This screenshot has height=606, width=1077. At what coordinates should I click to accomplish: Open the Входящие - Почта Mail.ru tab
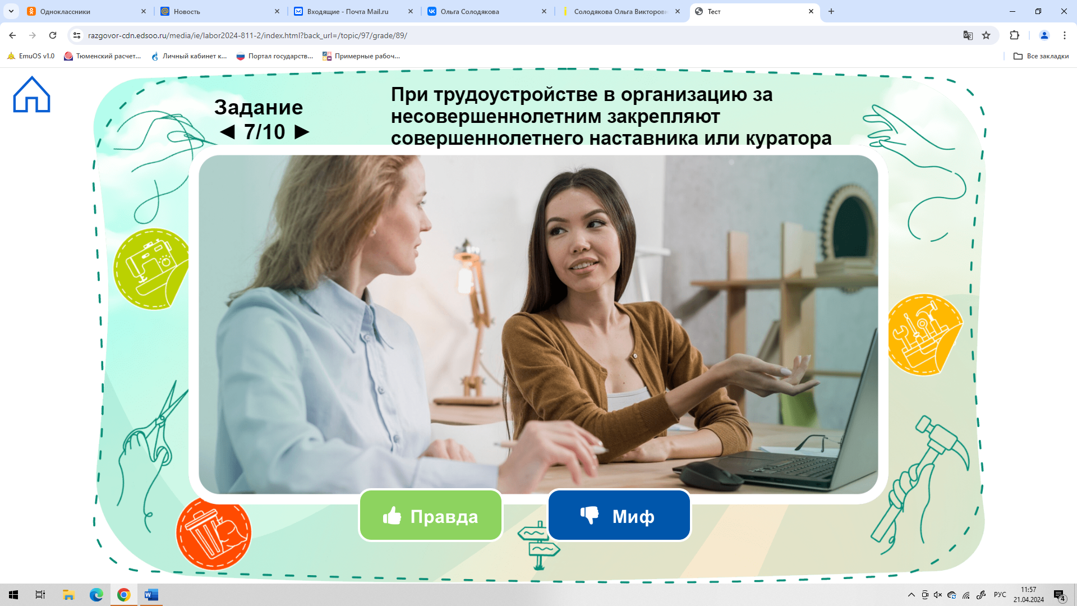[348, 11]
